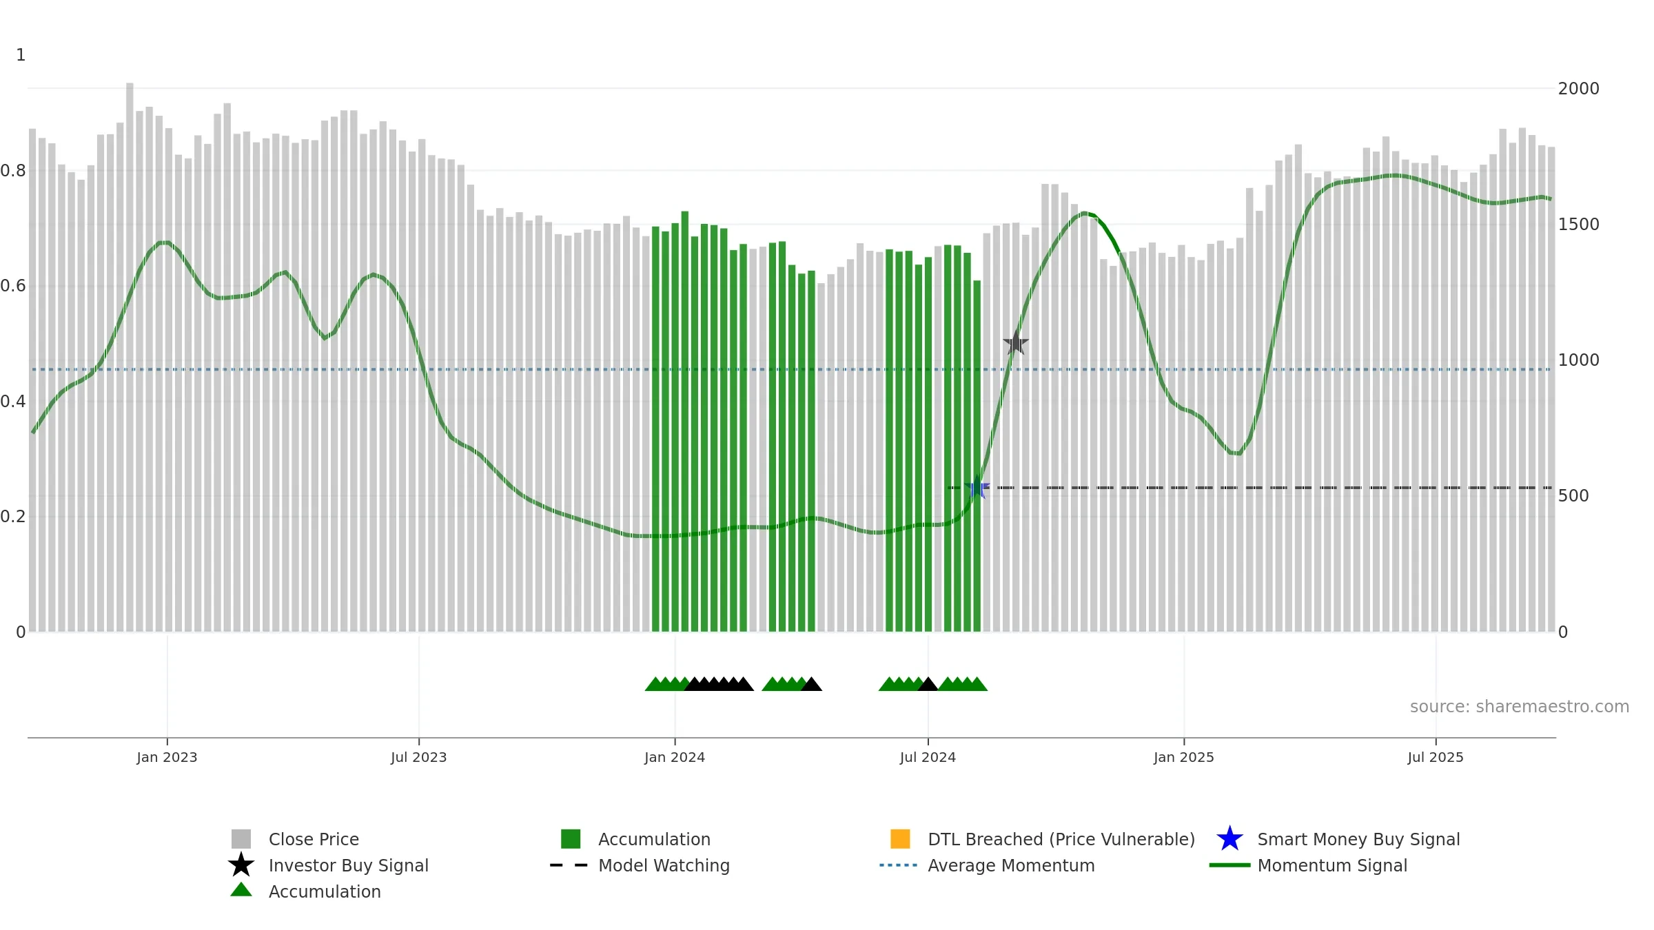Viewport: 1654px width, 930px height.
Task: Click the green Accumulation legend square
Action: click(x=571, y=839)
